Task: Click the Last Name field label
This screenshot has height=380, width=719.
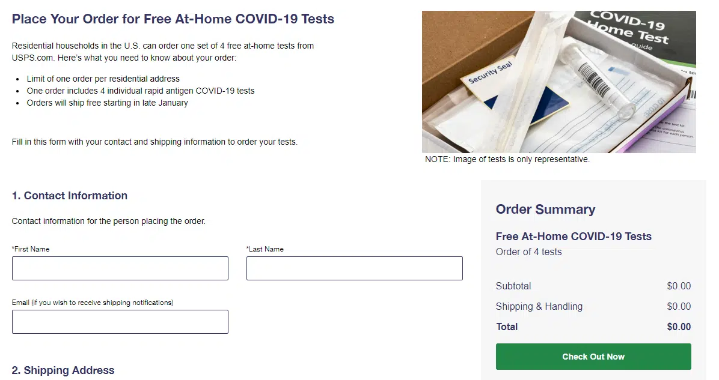Action: point(265,249)
